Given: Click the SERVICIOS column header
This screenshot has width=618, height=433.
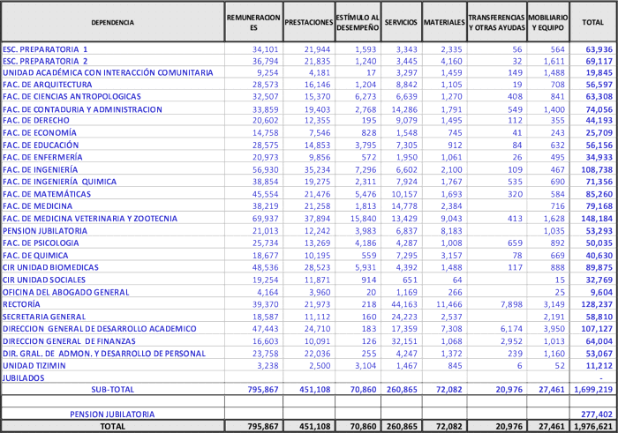Looking at the screenshot, I should (401, 22).
